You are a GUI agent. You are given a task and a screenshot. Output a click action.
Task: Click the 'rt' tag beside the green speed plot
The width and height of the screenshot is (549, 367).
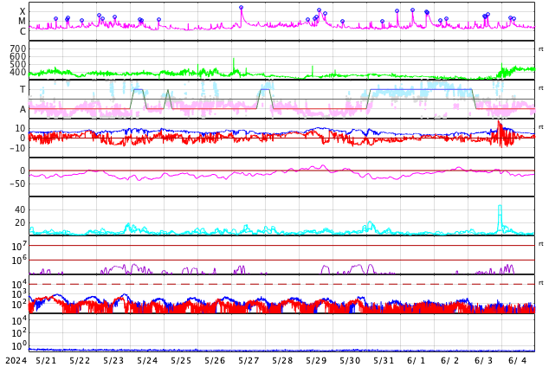click(541, 49)
